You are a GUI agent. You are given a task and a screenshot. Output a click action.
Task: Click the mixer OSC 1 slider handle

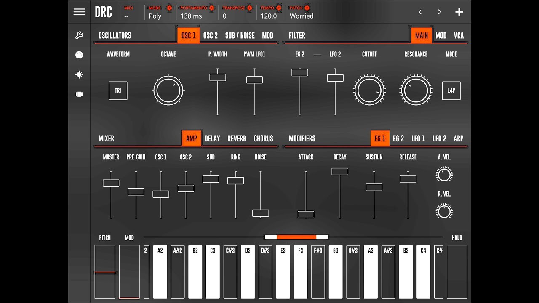pos(161,194)
